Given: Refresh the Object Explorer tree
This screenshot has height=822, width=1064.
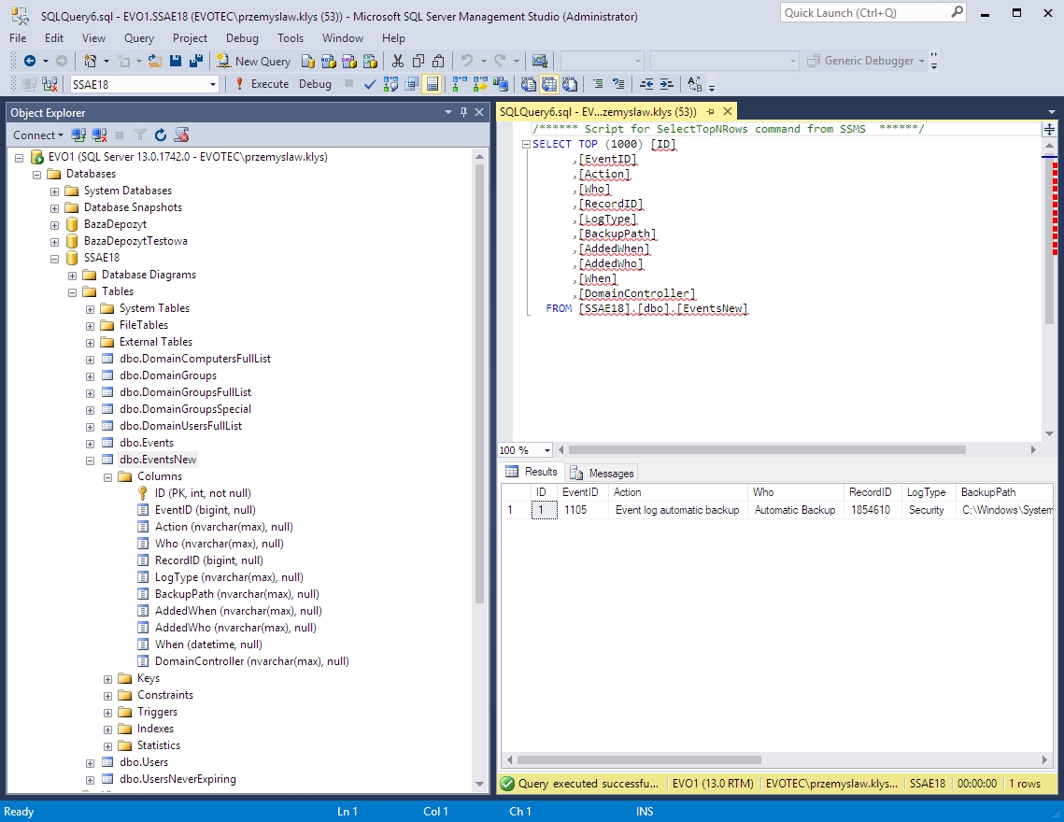Looking at the screenshot, I should click(161, 135).
